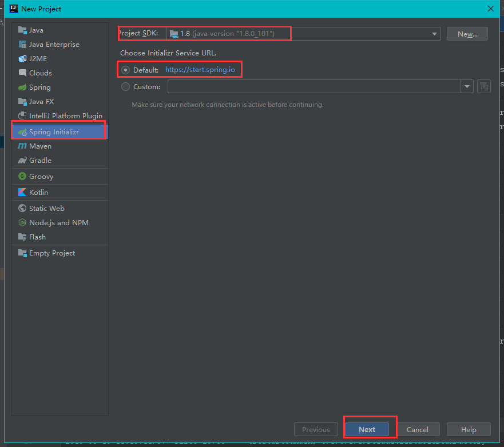Click the Spring leaf icon

click(x=22, y=87)
